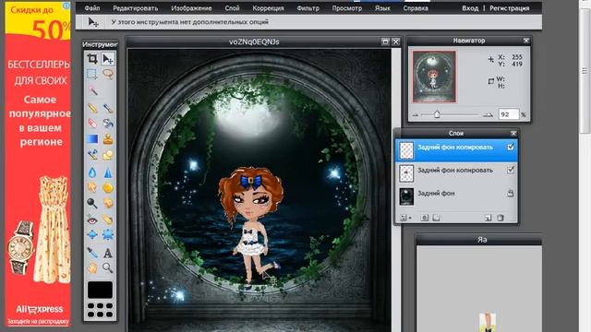Select the Color Picker eyedropper tool
The image size is (591, 332).
click(92, 252)
